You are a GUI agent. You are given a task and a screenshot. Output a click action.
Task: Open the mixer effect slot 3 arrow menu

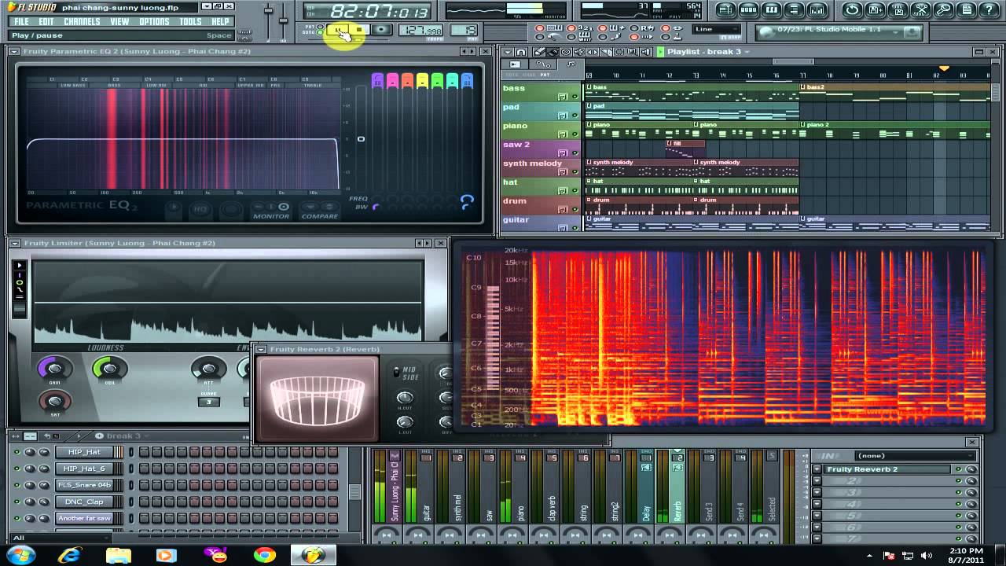click(817, 492)
